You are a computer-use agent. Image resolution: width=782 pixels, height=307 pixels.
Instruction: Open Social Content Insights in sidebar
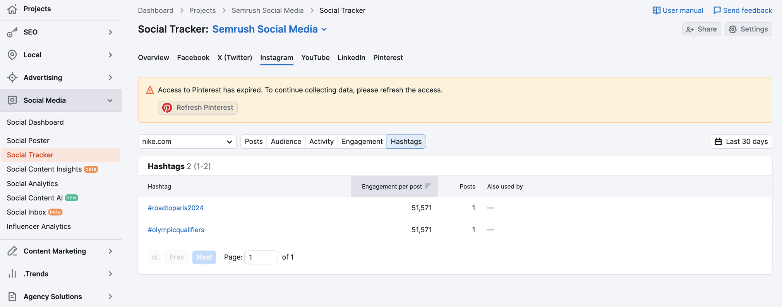click(x=44, y=169)
